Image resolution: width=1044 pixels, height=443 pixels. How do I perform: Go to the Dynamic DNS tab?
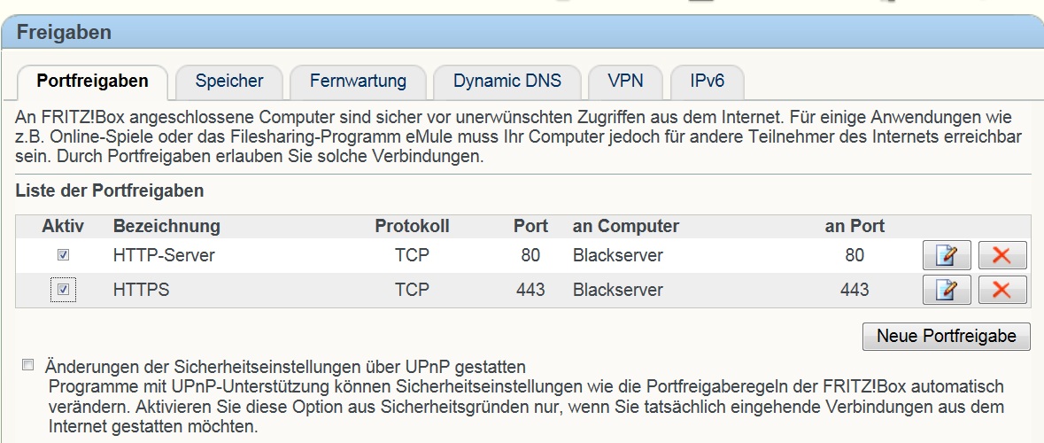(507, 82)
